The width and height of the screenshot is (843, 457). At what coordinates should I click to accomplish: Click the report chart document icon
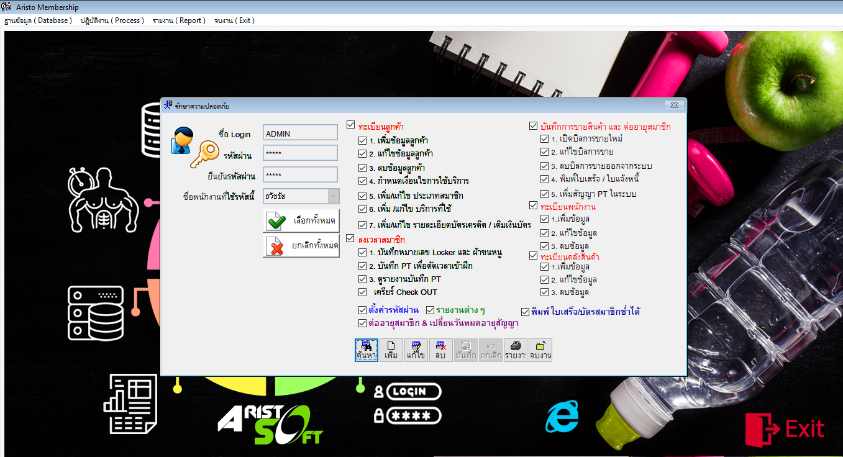pos(130,404)
